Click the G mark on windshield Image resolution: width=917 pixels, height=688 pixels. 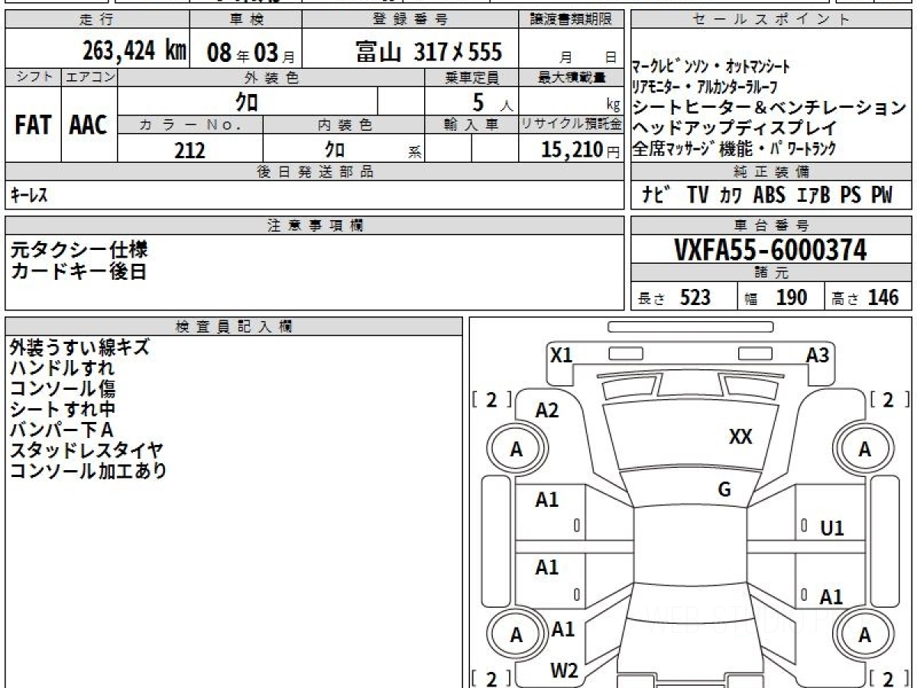[x=724, y=489]
